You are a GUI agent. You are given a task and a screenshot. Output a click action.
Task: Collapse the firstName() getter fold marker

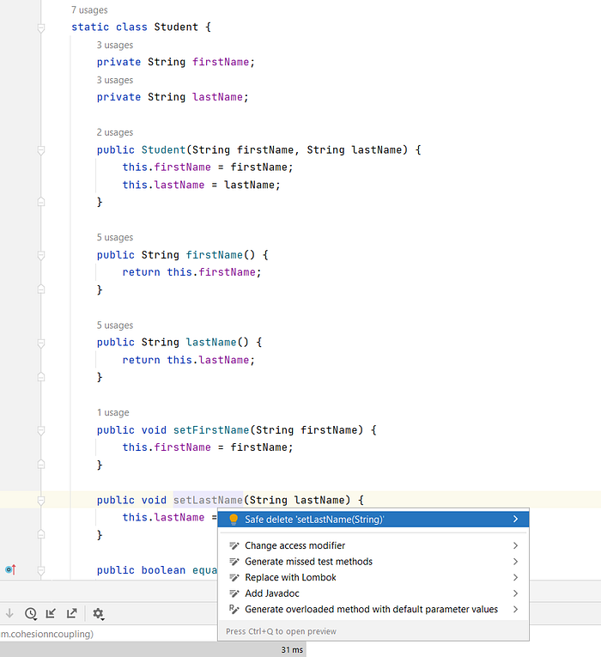41,255
